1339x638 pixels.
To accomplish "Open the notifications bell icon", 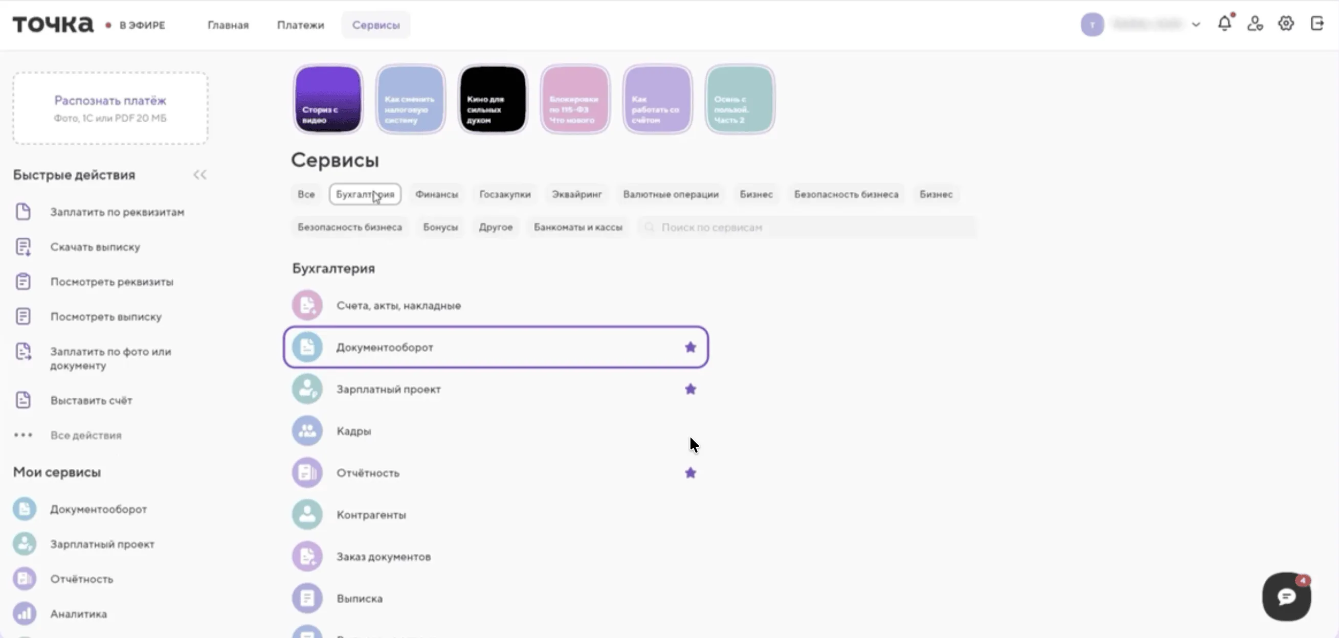I will point(1224,24).
